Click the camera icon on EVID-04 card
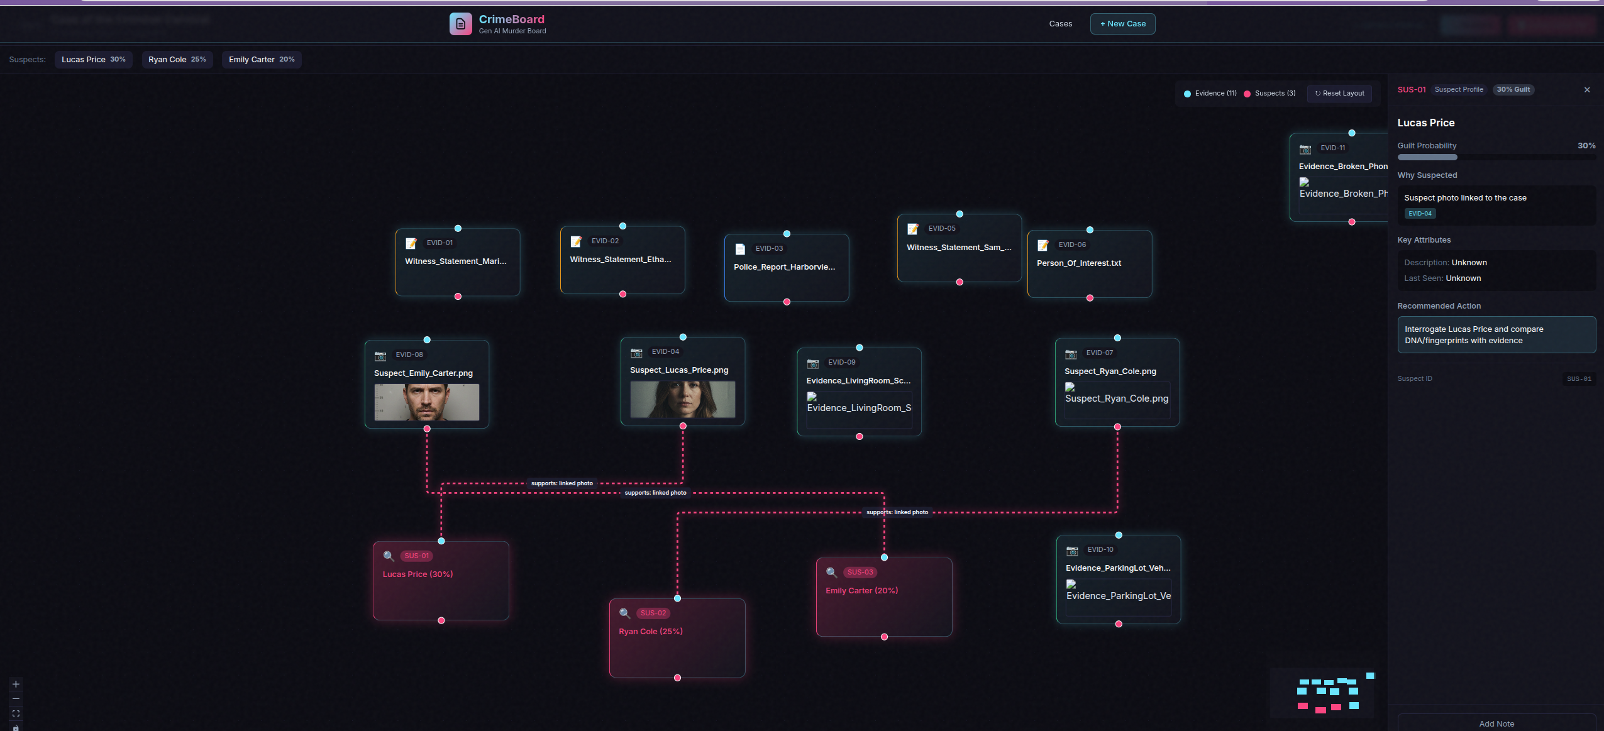 click(636, 352)
